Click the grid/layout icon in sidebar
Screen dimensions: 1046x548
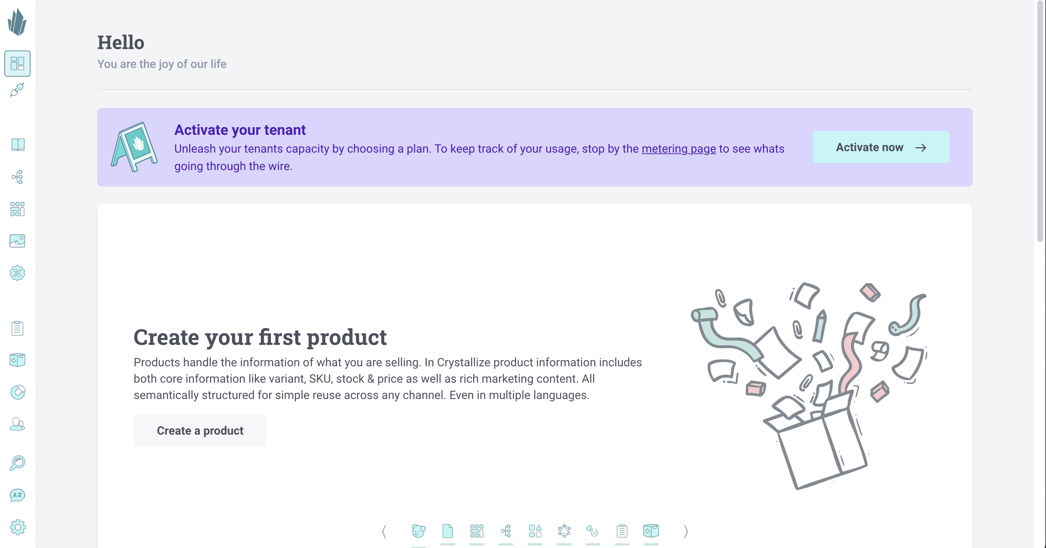coord(17,64)
